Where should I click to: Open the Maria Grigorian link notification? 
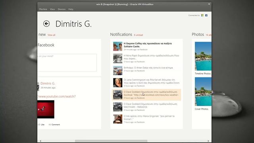click(146, 119)
